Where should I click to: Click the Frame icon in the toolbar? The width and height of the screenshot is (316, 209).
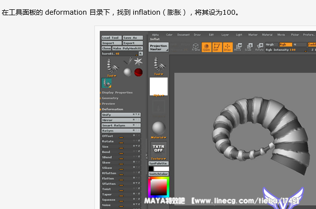click(x=196, y=47)
